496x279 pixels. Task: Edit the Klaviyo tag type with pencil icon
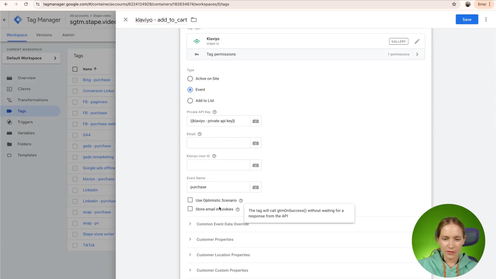pyautogui.click(x=417, y=41)
